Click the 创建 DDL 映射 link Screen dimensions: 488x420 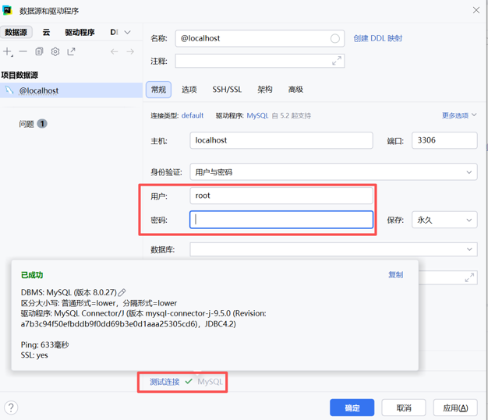tap(378, 38)
